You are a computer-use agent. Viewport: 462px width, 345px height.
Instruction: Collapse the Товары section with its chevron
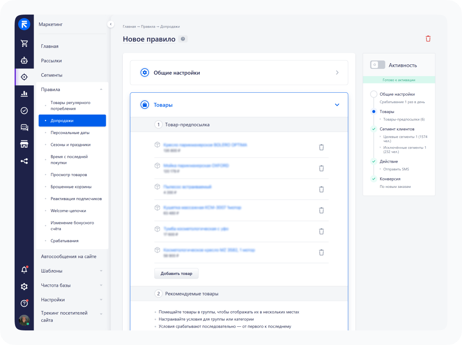tap(337, 104)
